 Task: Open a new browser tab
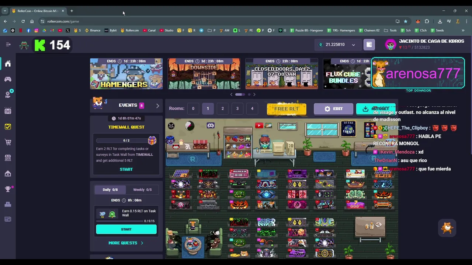point(72,11)
